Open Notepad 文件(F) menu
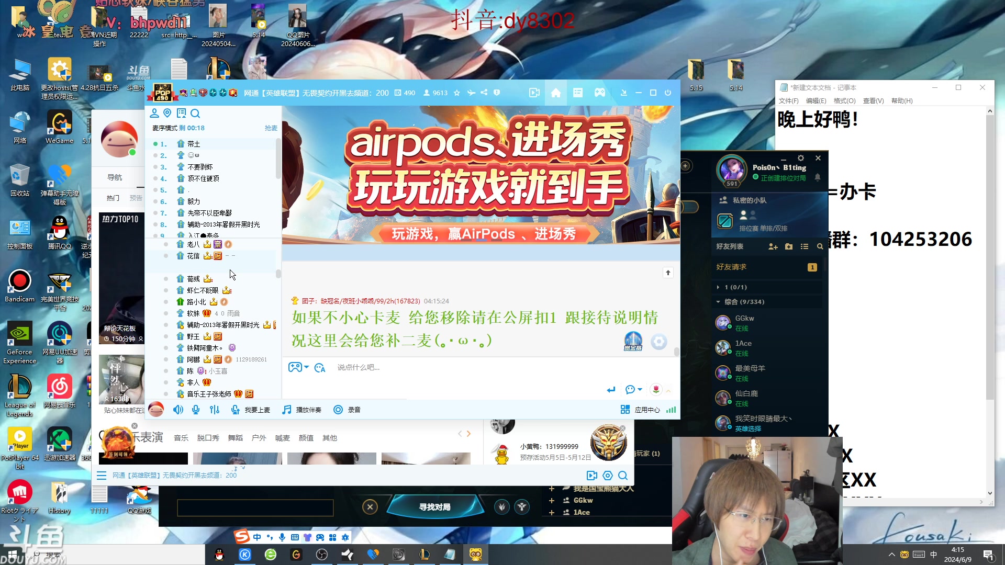The width and height of the screenshot is (1005, 565). point(788,101)
